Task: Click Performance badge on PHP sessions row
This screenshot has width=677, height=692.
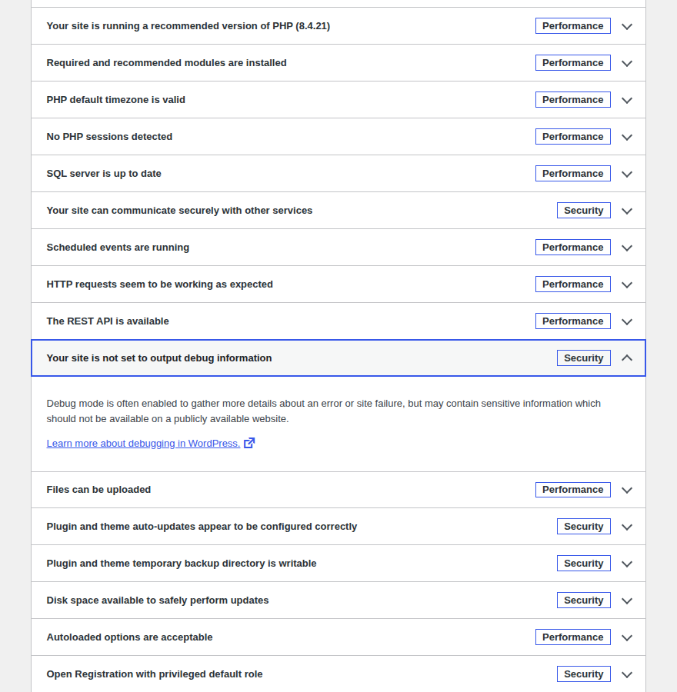Action: (x=573, y=137)
